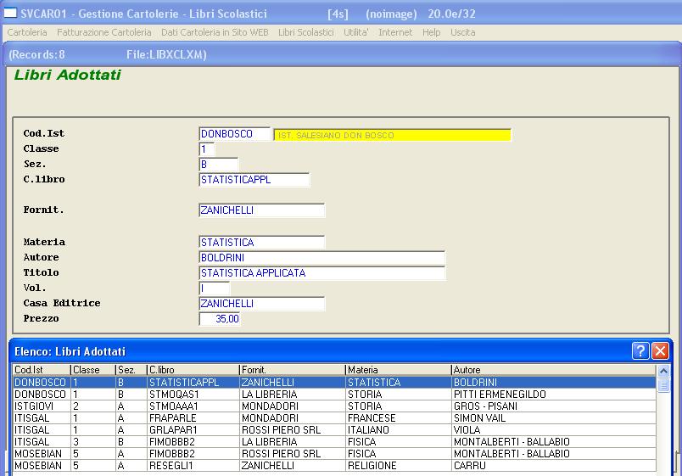Click the Records:8 status text
Image resolution: width=682 pixels, height=476 pixels.
[x=36, y=54]
